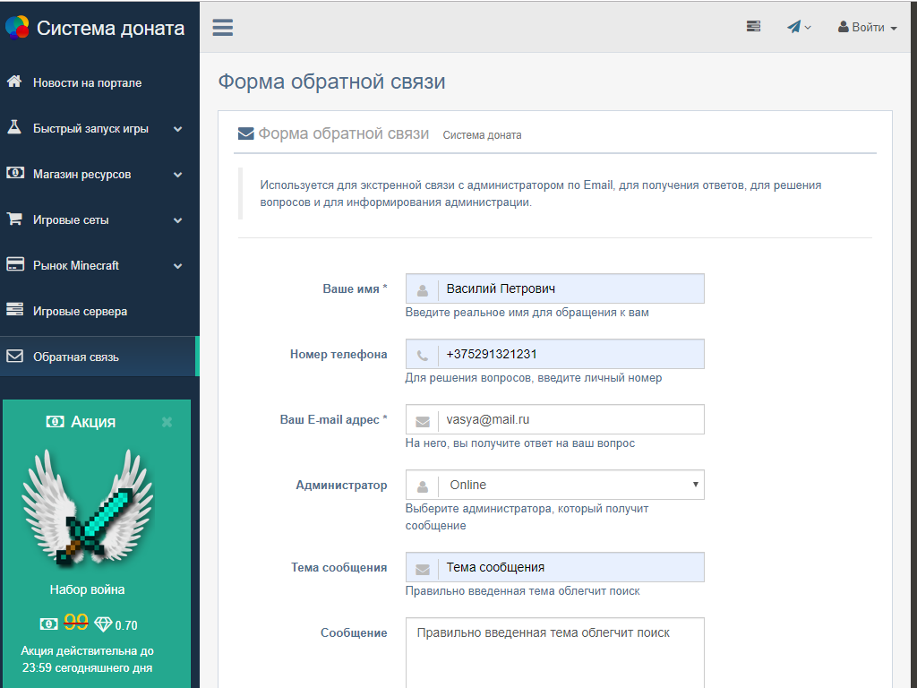
Task: Click the hamburger menu toggle icon
Action: pyautogui.click(x=223, y=27)
